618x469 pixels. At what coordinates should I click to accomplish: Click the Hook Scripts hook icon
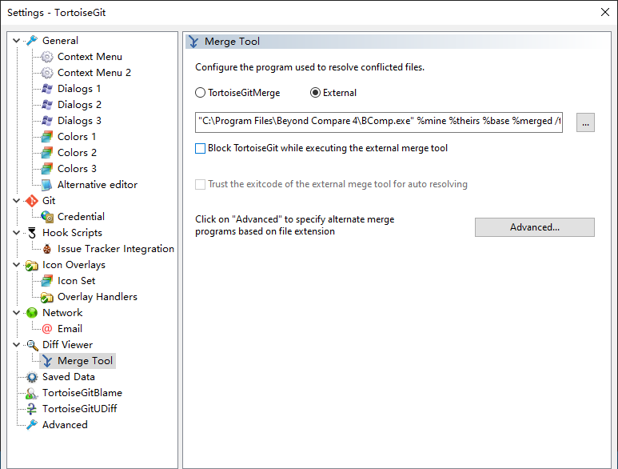[x=32, y=233]
